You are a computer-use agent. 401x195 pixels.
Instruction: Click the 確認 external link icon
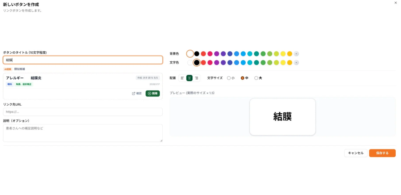pos(135,93)
